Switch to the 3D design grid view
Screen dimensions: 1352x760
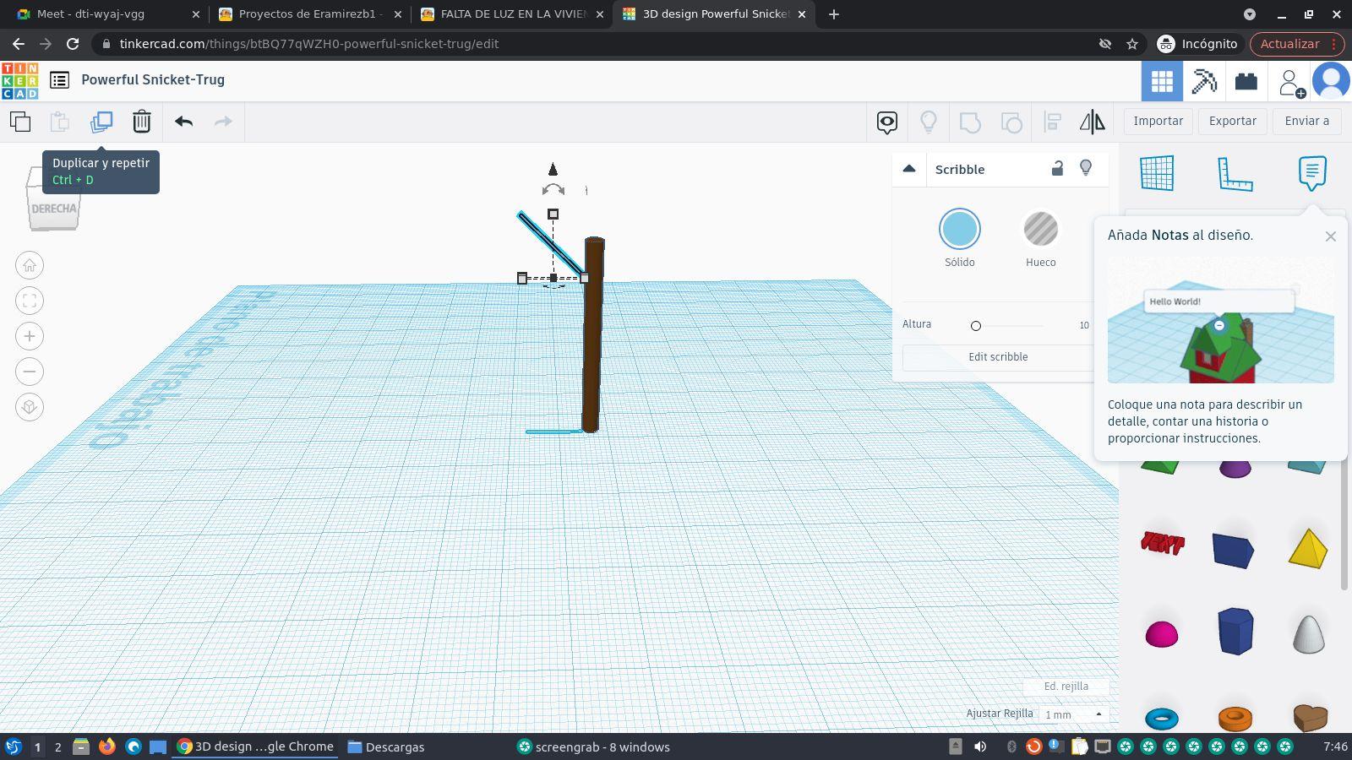pyautogui.click(x=1162, y=81)
